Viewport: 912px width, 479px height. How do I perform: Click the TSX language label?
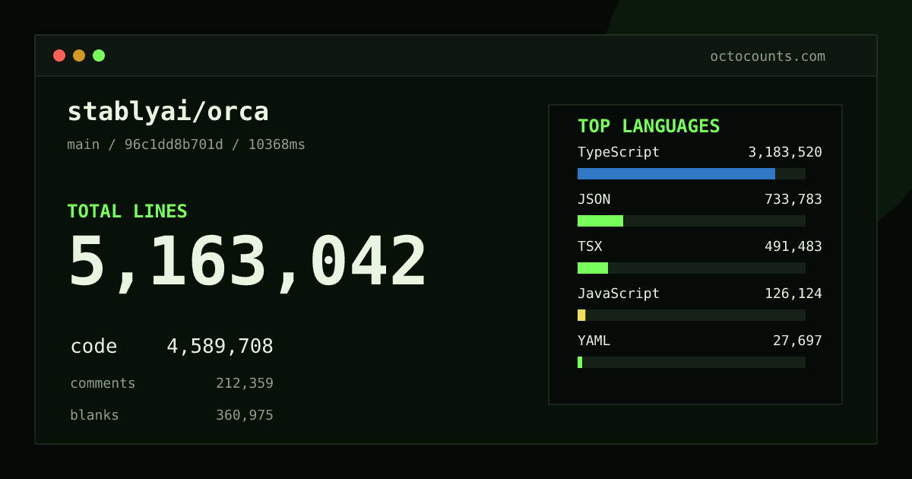click(590, 246)
